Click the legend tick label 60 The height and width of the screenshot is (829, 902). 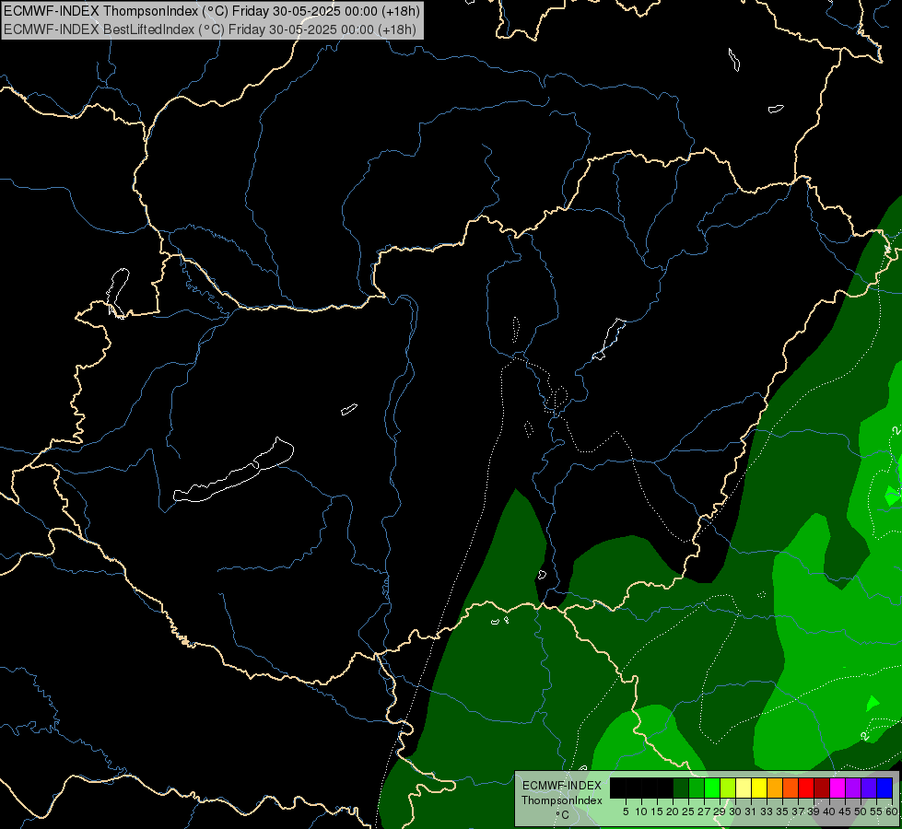[x=892, y=811]
